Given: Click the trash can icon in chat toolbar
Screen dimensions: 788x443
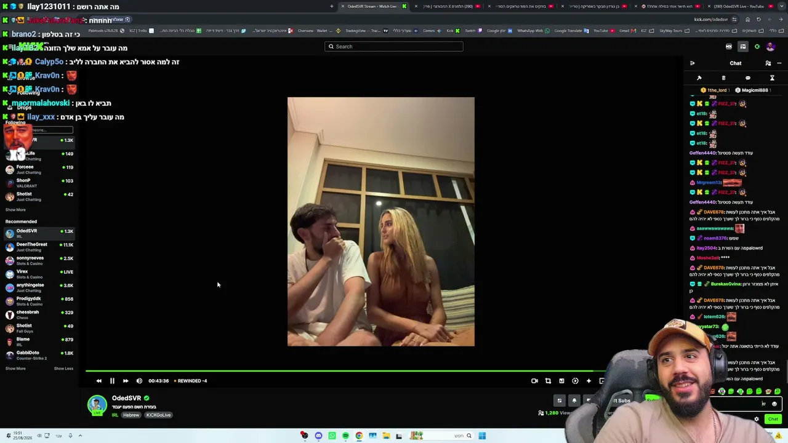Looking at the screenshot, I should (723, 78).
